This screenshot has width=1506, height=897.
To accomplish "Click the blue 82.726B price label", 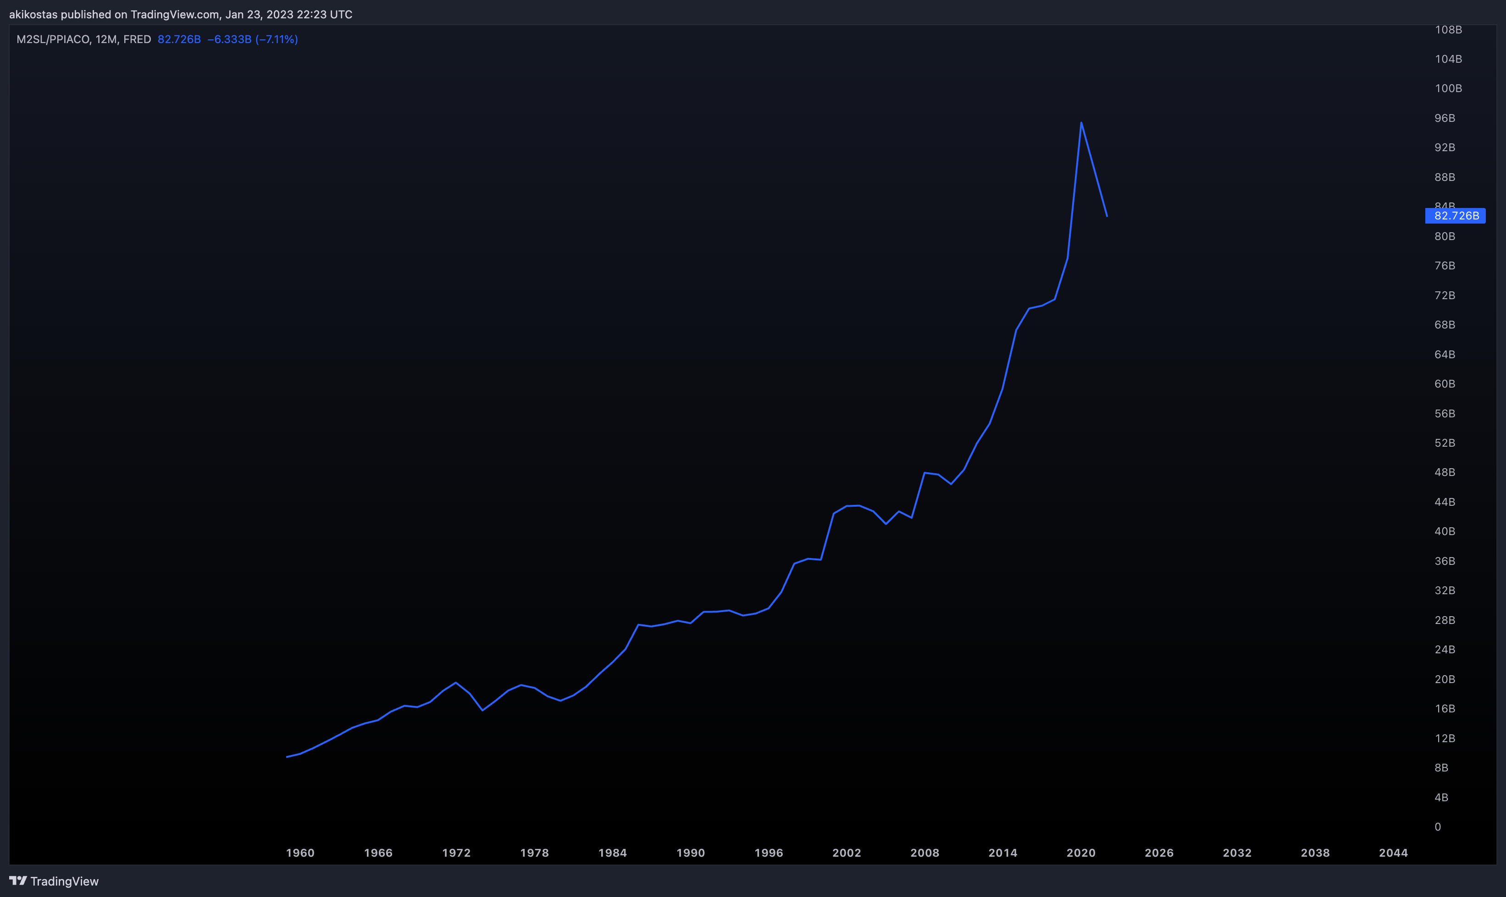I will click(x=1456, y=216).
